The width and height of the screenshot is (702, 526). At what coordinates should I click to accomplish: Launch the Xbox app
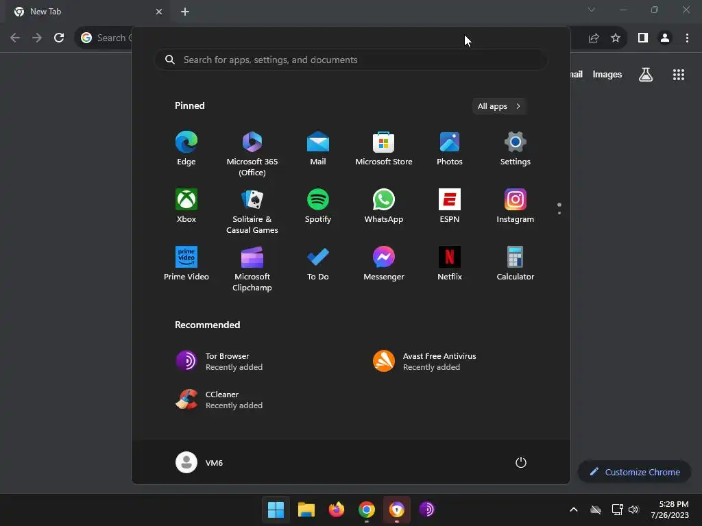pos(186,206)
